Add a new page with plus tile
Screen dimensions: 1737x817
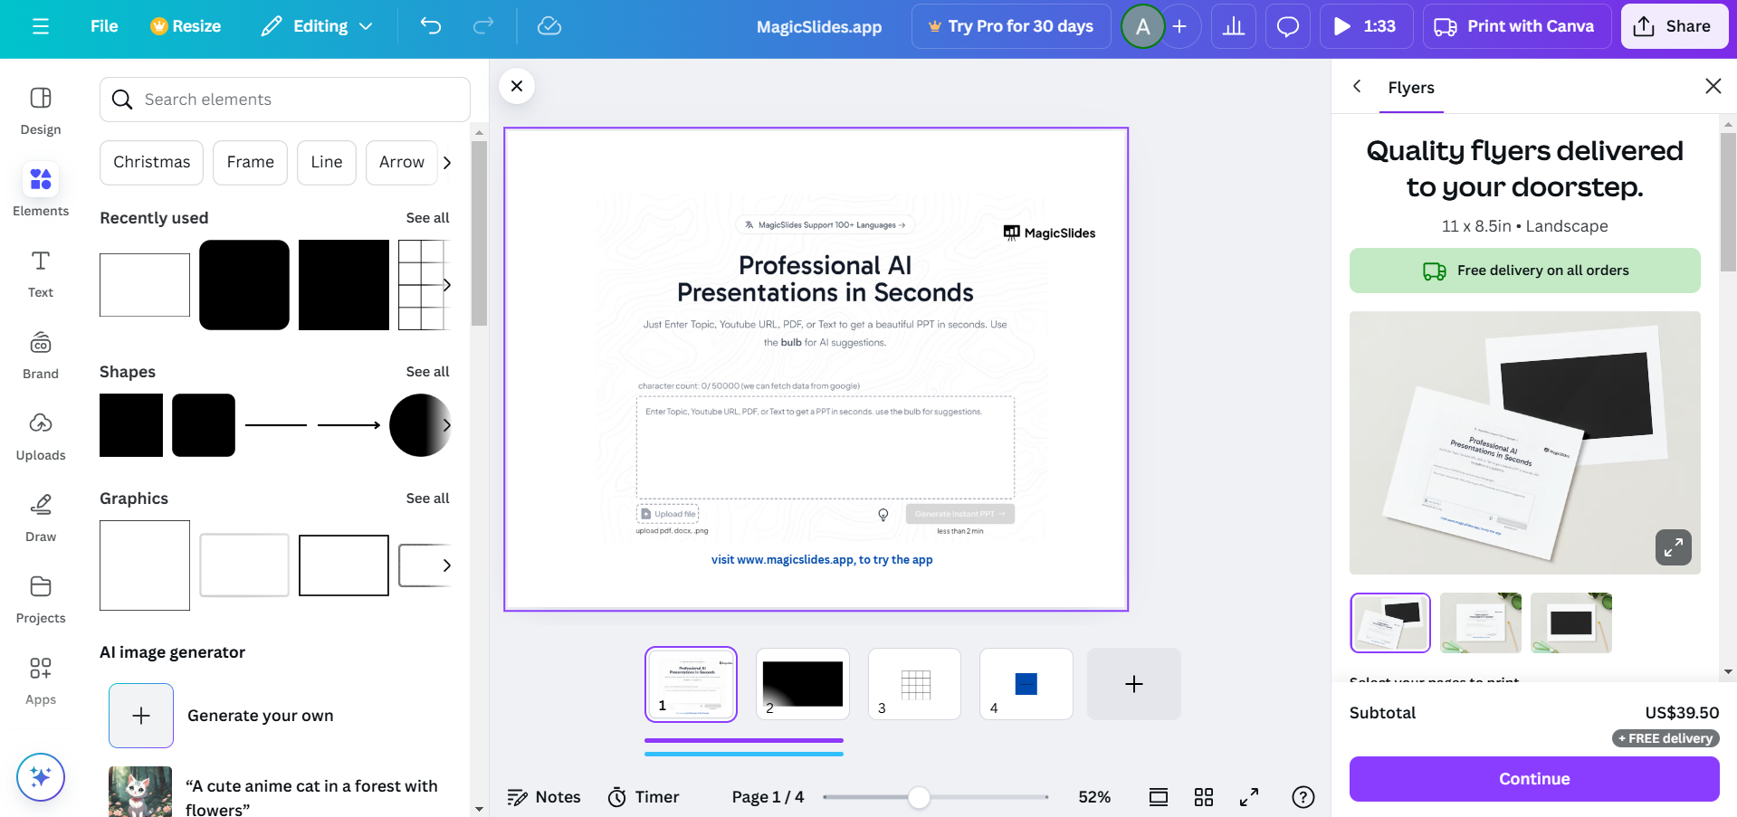(1134, 684)
